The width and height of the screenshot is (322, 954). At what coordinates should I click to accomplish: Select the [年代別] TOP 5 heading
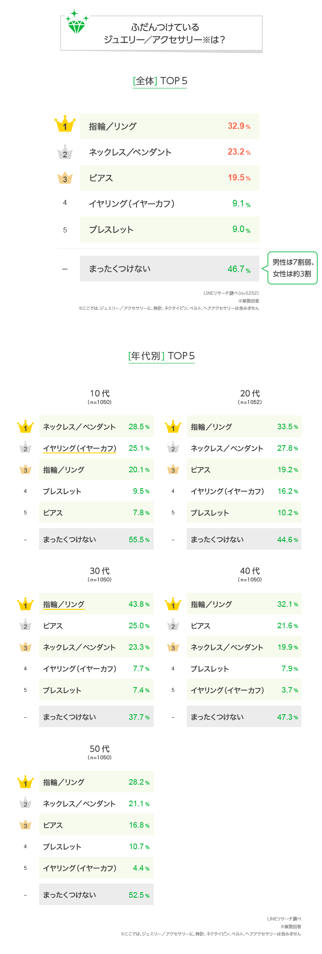[x=161, y=356]
